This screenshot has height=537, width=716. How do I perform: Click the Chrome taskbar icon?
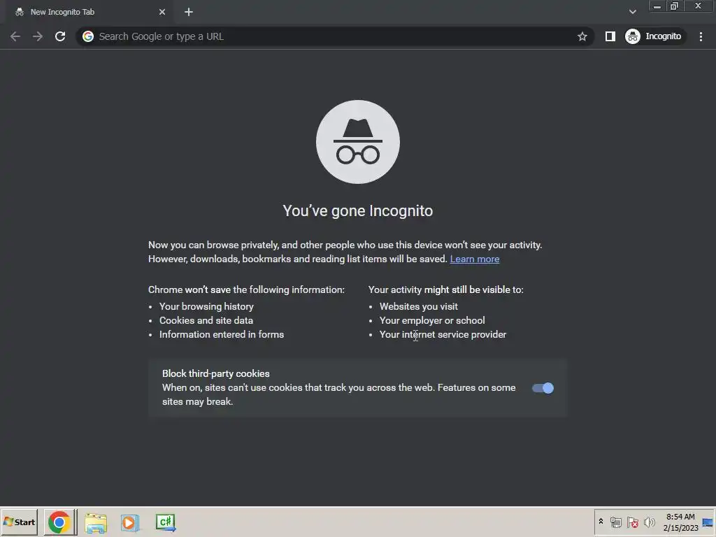tap(59, 522)
